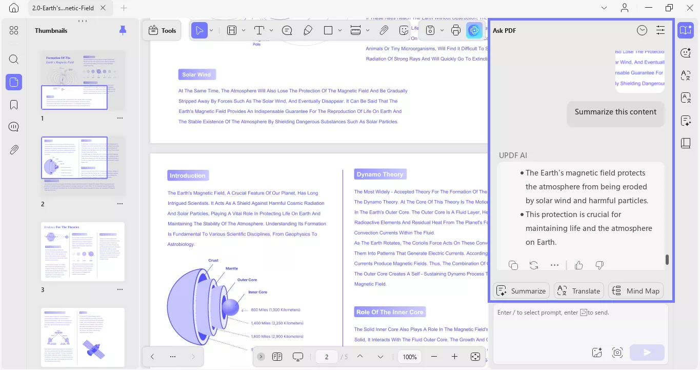Go to the Home icon in the tab bar

pyautogui.click(x=14, y=8)
